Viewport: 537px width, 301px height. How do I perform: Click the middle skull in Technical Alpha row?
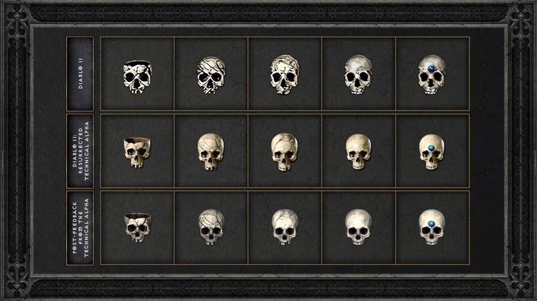point(284,152)
